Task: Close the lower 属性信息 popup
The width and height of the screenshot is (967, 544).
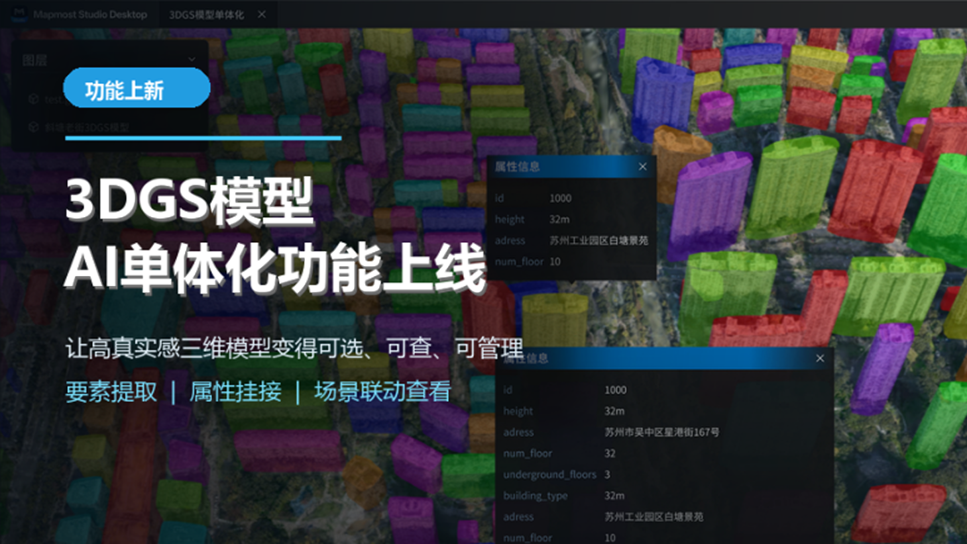Action: (x=820, y=358)
